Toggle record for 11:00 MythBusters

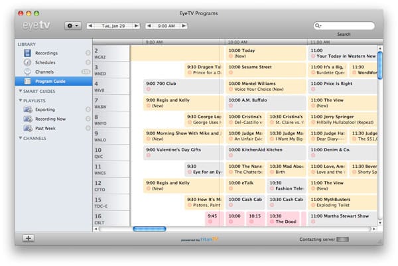point(313,205)
